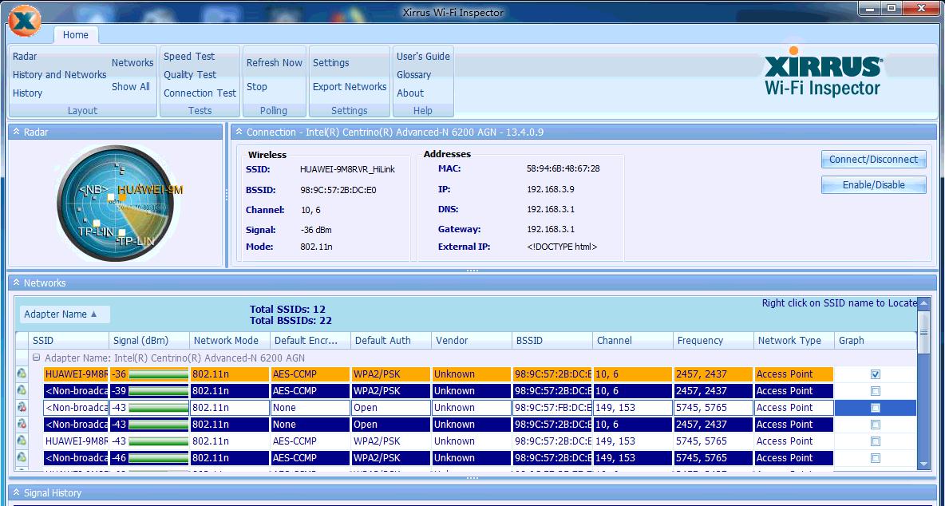Toggle Graph checkbox for the -46 signal row
The height and width of the screenshot is (506, 945).
[x=875, y=458]
